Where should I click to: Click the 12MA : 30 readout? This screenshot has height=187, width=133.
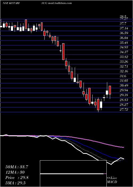15,172
